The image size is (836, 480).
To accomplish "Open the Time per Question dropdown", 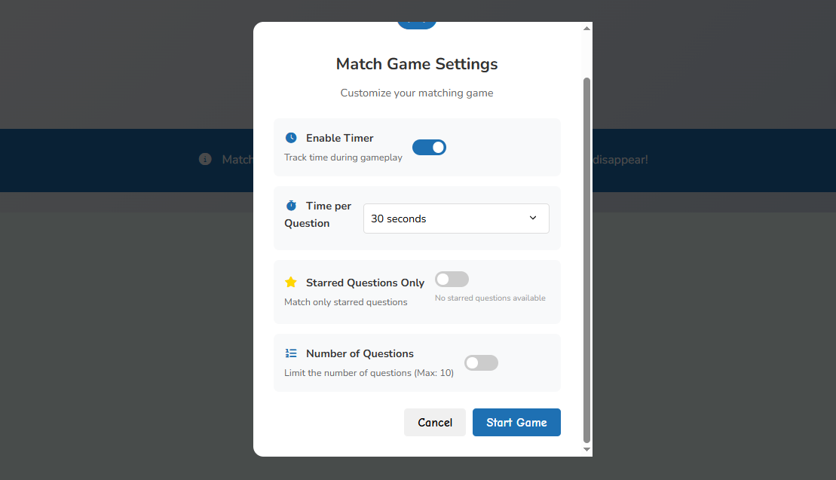I will (455, 218).
